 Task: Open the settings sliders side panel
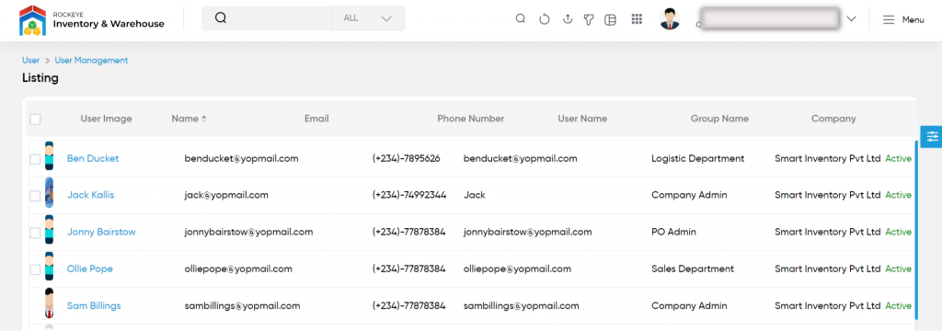(x=932, y=136)
